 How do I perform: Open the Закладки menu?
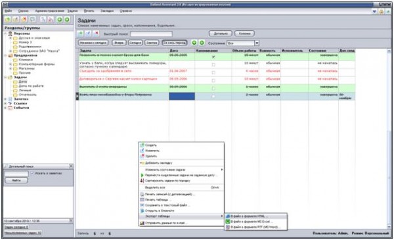(107, 11)
